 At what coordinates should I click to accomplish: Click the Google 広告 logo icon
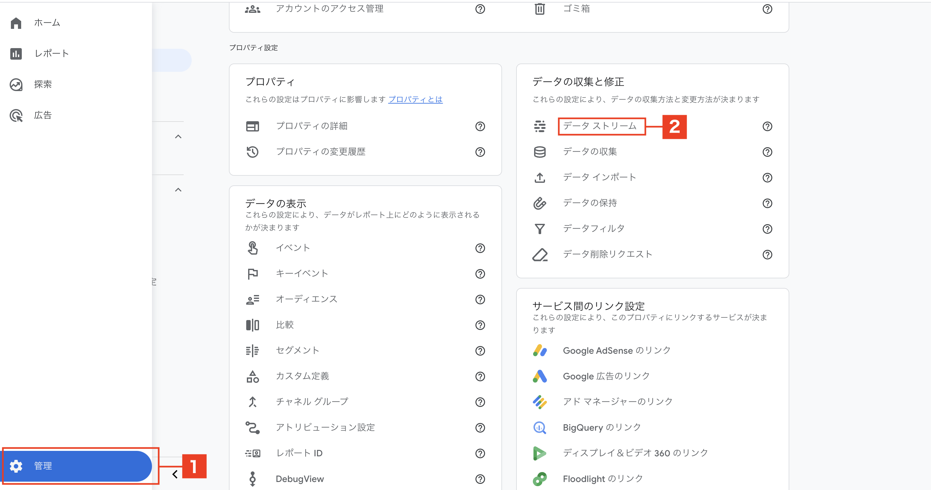540,376
